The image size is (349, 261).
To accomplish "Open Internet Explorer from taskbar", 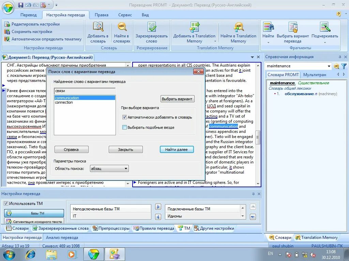I will [x=31, y=254].
